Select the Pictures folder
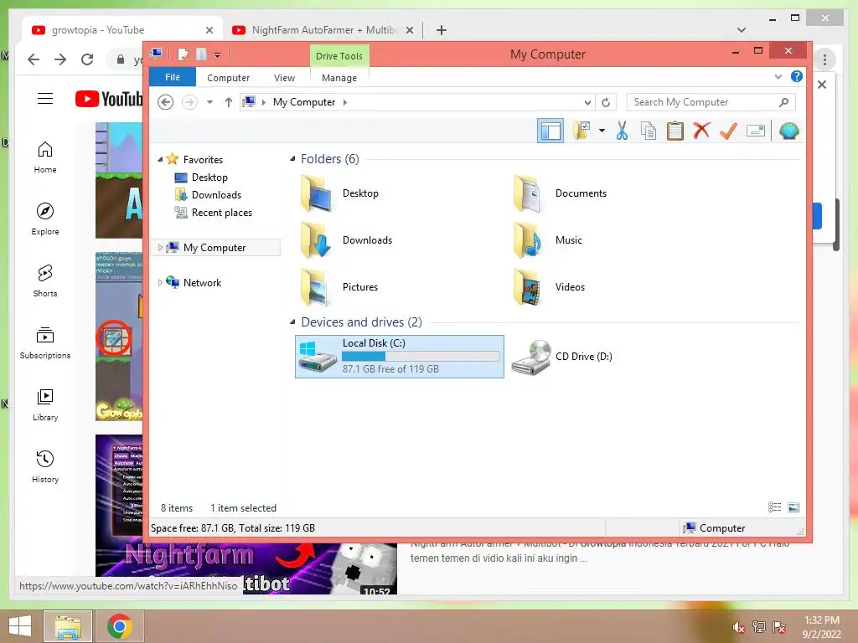The height and width of the screenshot is (643, 858). 339,287
